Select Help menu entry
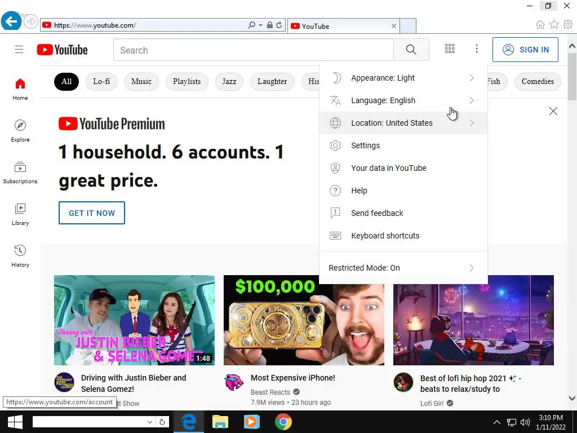The height and width of the screenshot is (433, 577). pos(403,191)
